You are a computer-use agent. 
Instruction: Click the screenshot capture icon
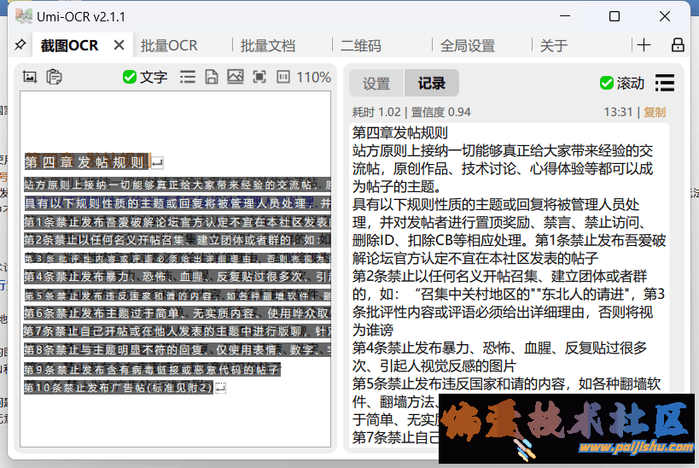point(30,77)
